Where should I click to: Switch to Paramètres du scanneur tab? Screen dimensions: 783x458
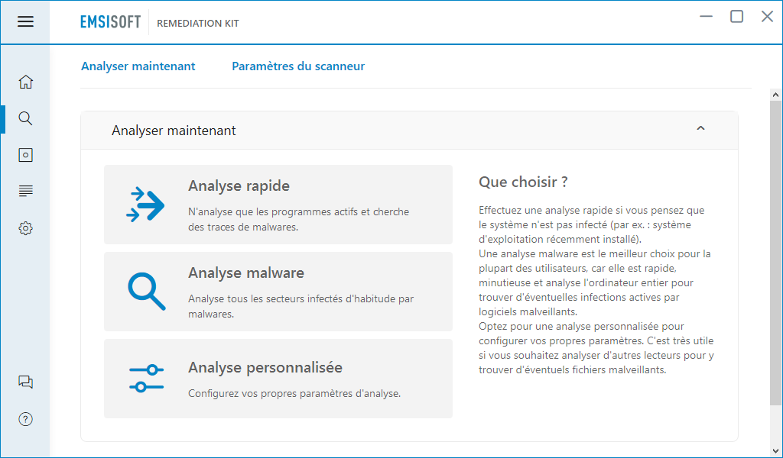tap(298, 66)
